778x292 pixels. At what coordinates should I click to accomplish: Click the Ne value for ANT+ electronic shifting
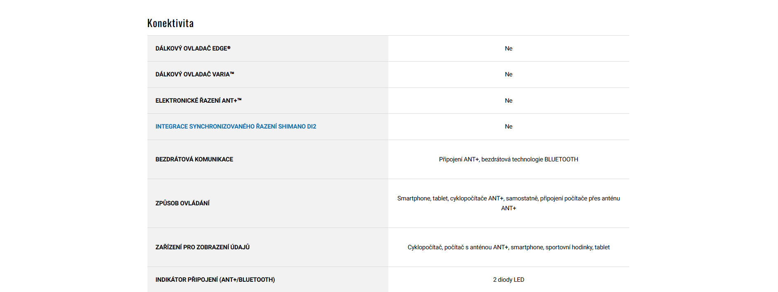click(509, 101)
